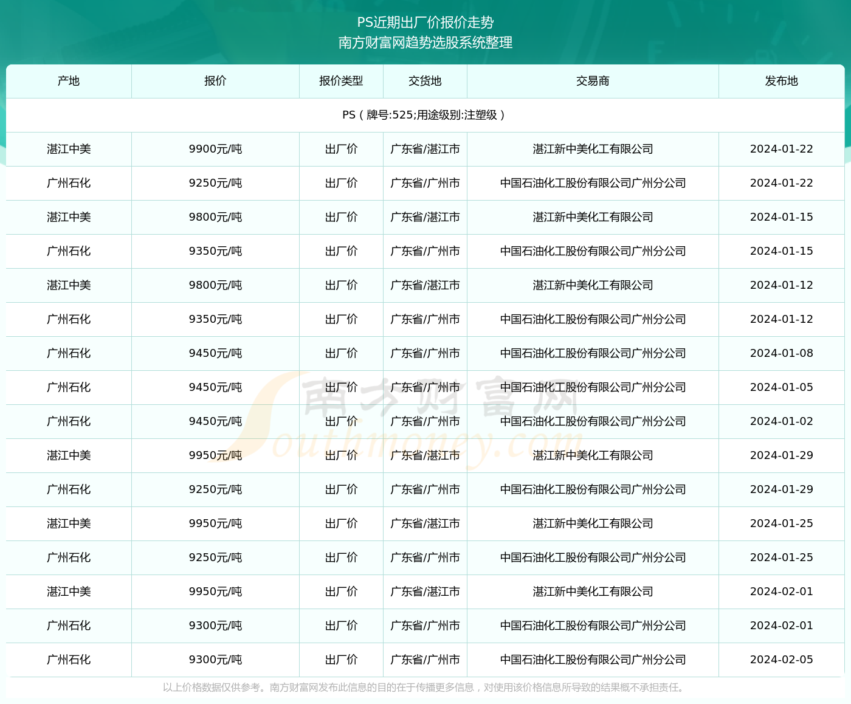This screenshot has height=704, width=851.
Task: Select the 报价类型 column header
Action: click(341, 81)
